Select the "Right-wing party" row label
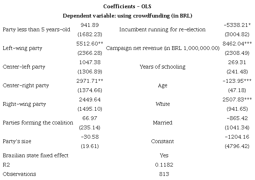Screen dimensions: 255x180 (x=24, y=104)
